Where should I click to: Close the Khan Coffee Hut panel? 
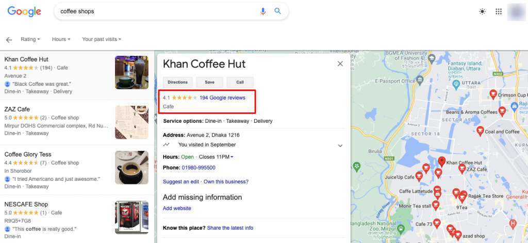click(x=340, y=64)
